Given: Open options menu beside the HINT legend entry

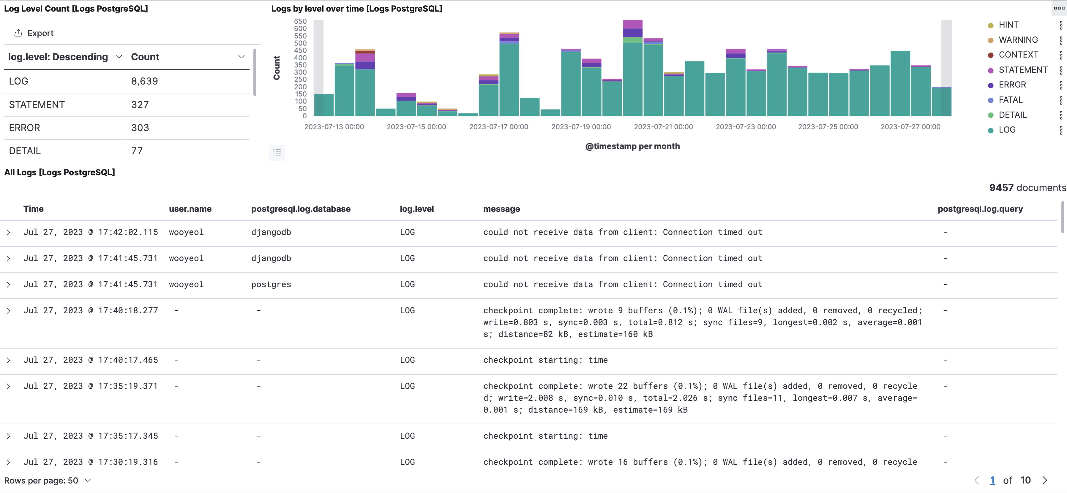Looking at the screenshot, I should click(x=1061, y=25).
